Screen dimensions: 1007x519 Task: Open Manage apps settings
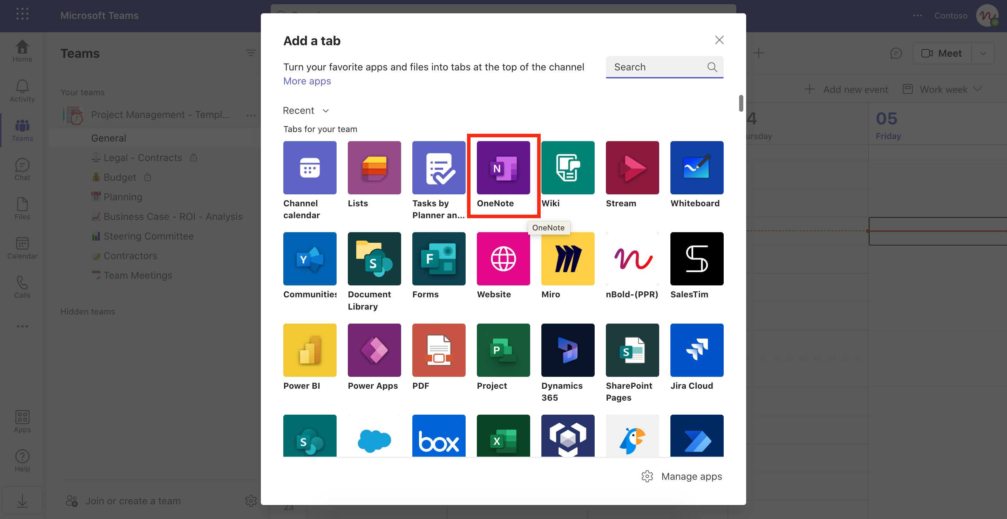click(x=682, y=476)
